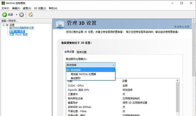This screenshot has width=196, height=116.
Task: Click 使用 3D 应用程序设置 value
Action: pos(135,103)
